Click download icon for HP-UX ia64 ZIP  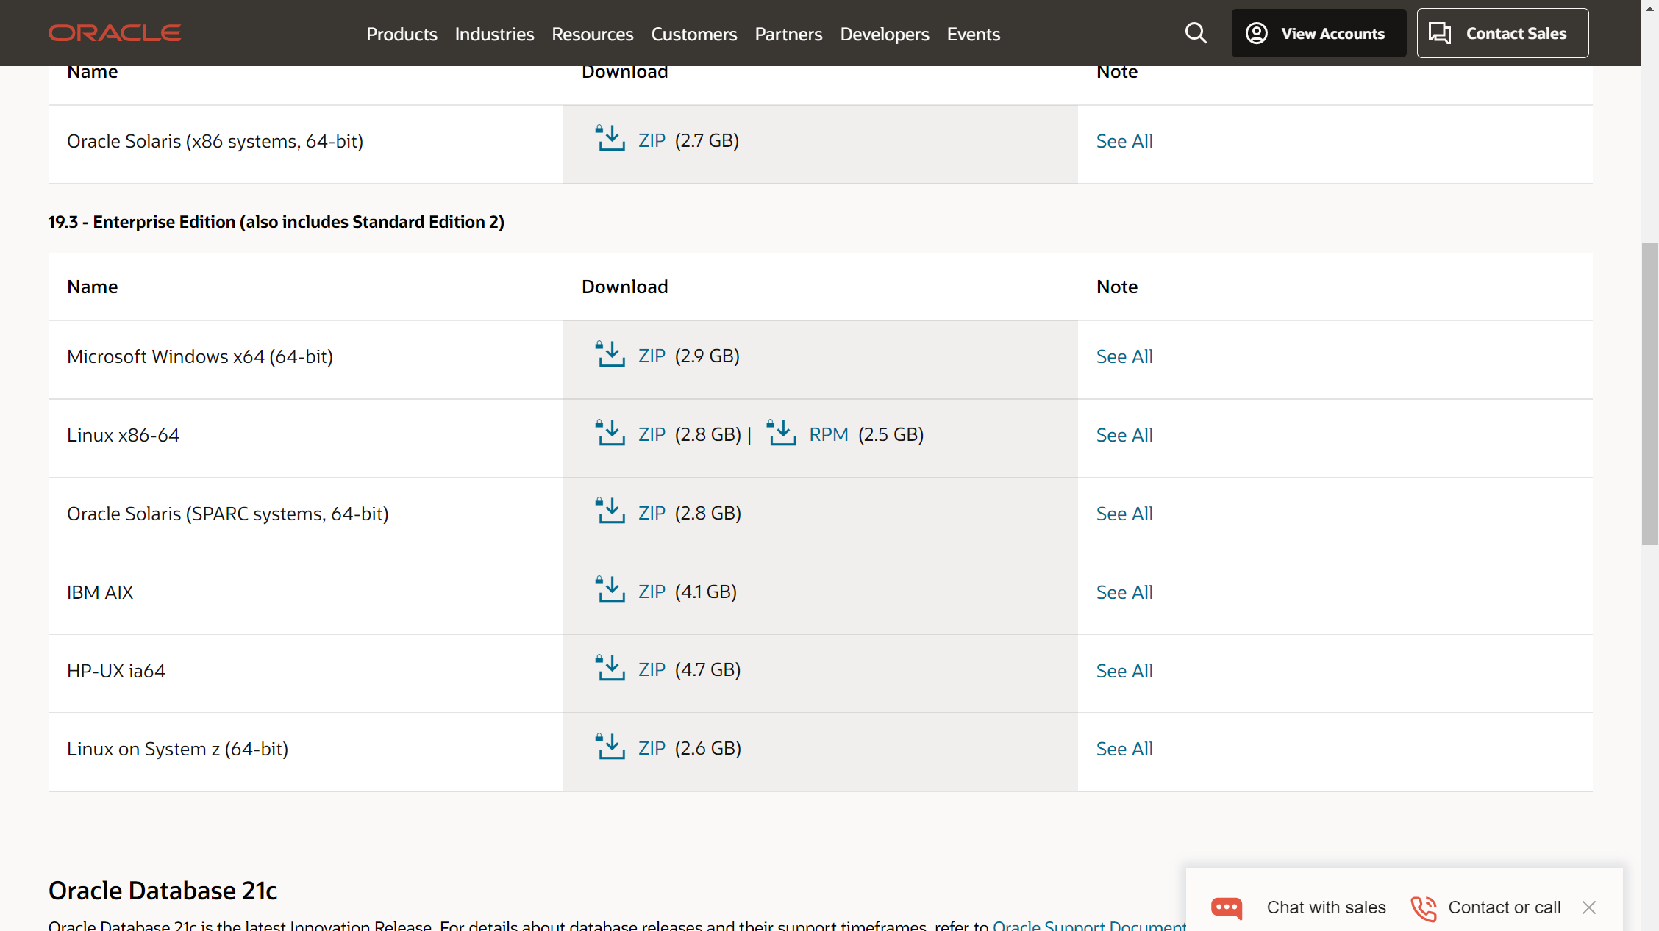610,669
